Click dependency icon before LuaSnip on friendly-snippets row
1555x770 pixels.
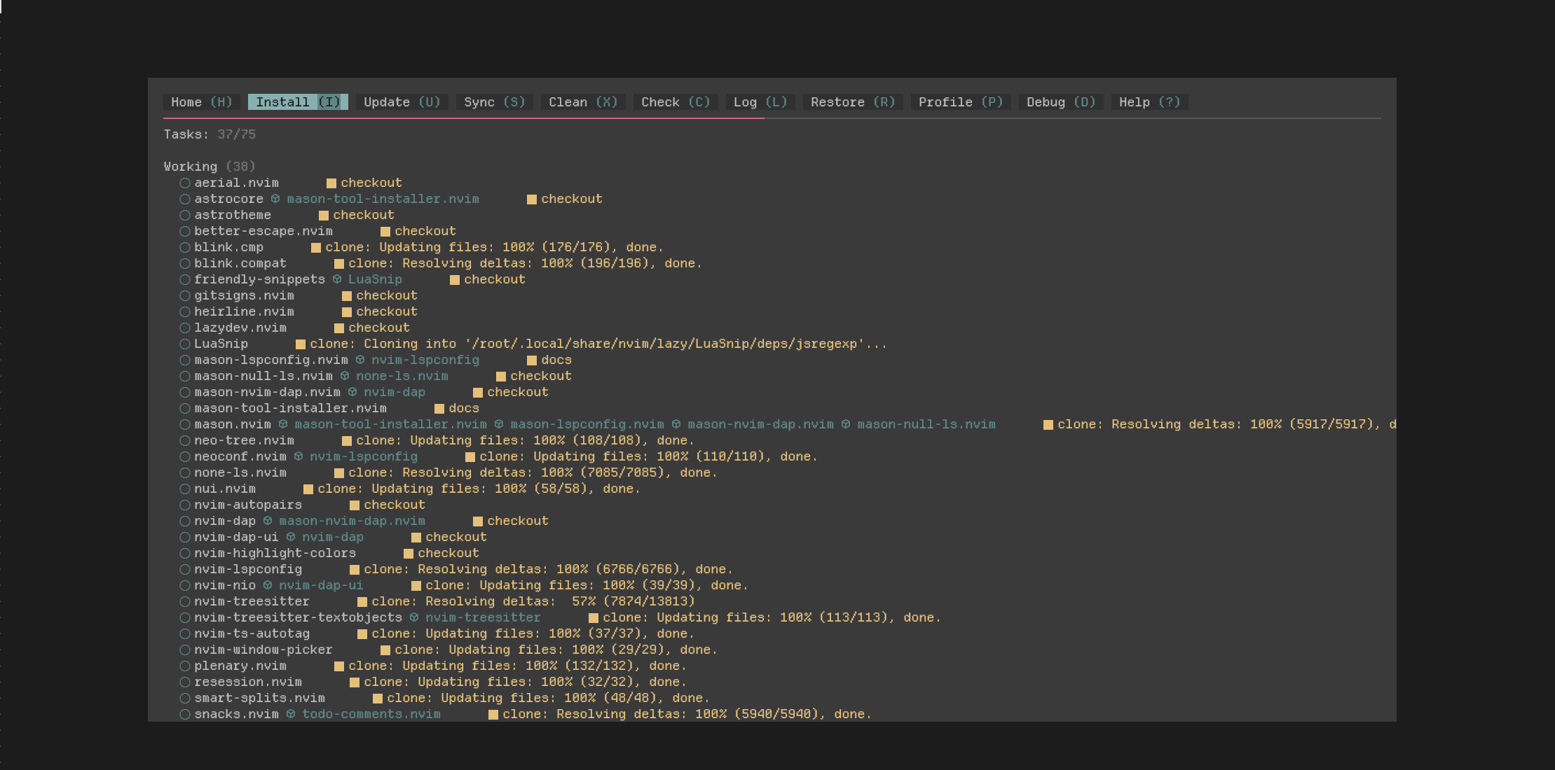point(337,279)
